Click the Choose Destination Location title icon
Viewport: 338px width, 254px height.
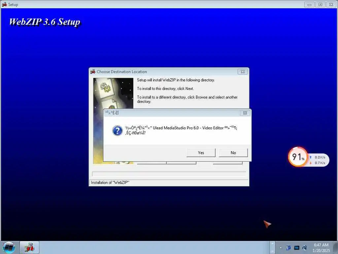coord(93,71)
